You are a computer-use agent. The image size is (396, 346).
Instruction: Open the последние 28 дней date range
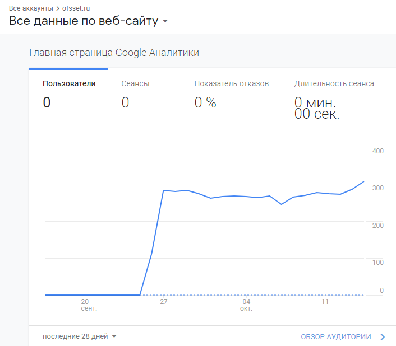pyautogui.click(x=75, y=336)
